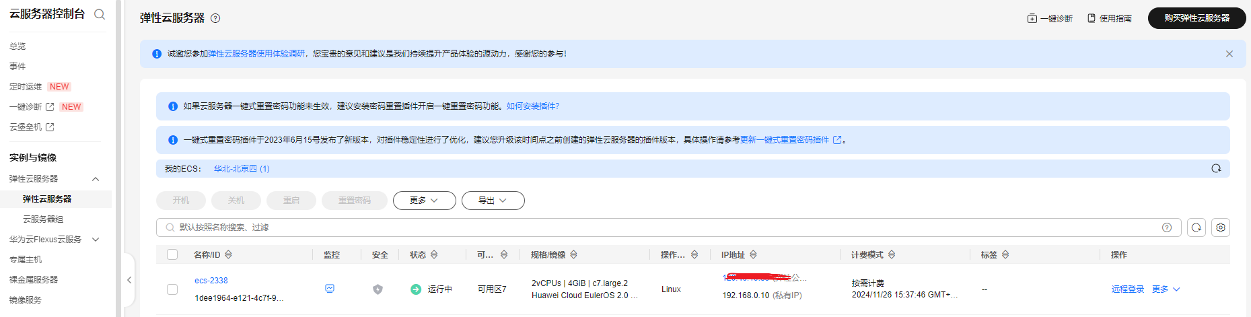Focus the search filter input field
This screenshot has height=317, width=1251.
point(668,227)
